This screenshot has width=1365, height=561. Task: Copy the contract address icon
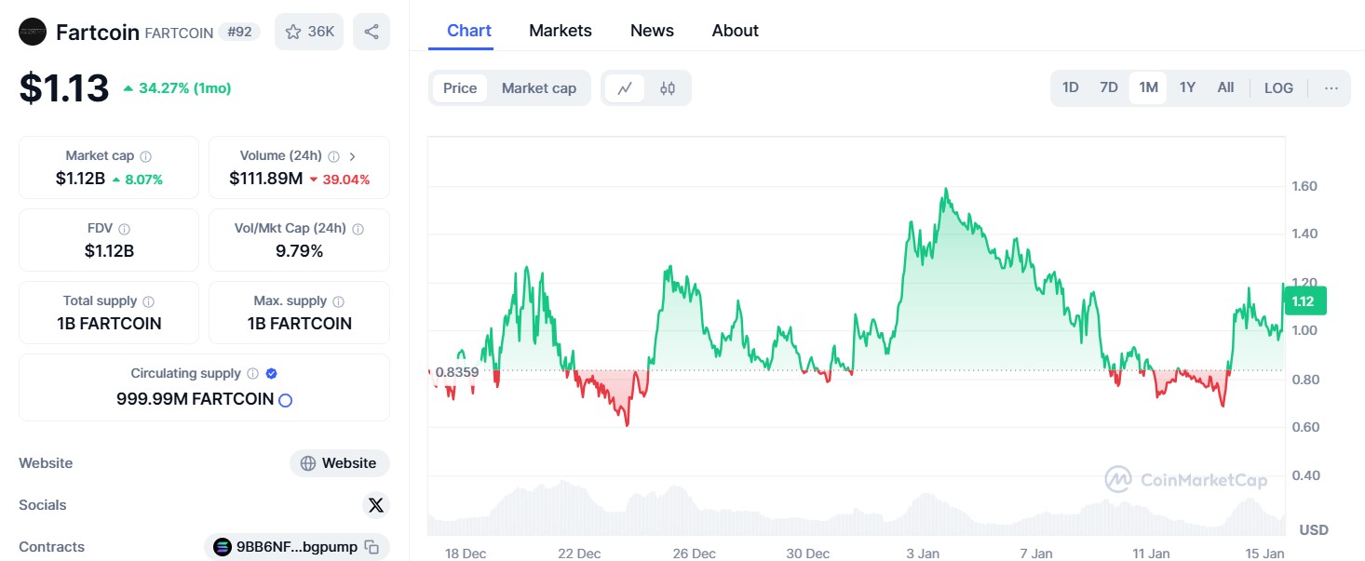coord(372,547)
